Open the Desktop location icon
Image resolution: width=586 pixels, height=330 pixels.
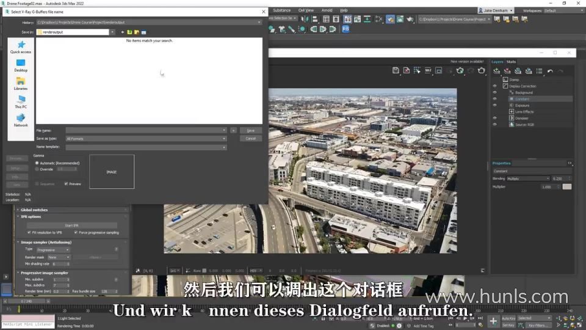pos(21,63)
